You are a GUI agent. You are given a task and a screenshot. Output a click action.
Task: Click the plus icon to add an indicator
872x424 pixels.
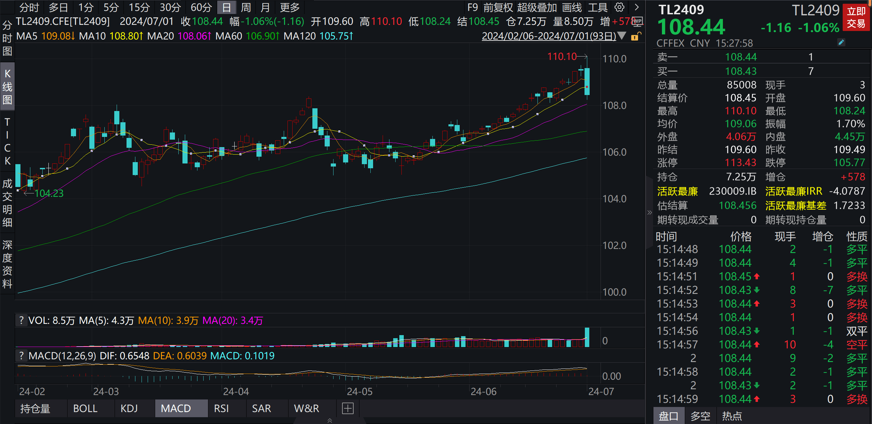point(348,408)
